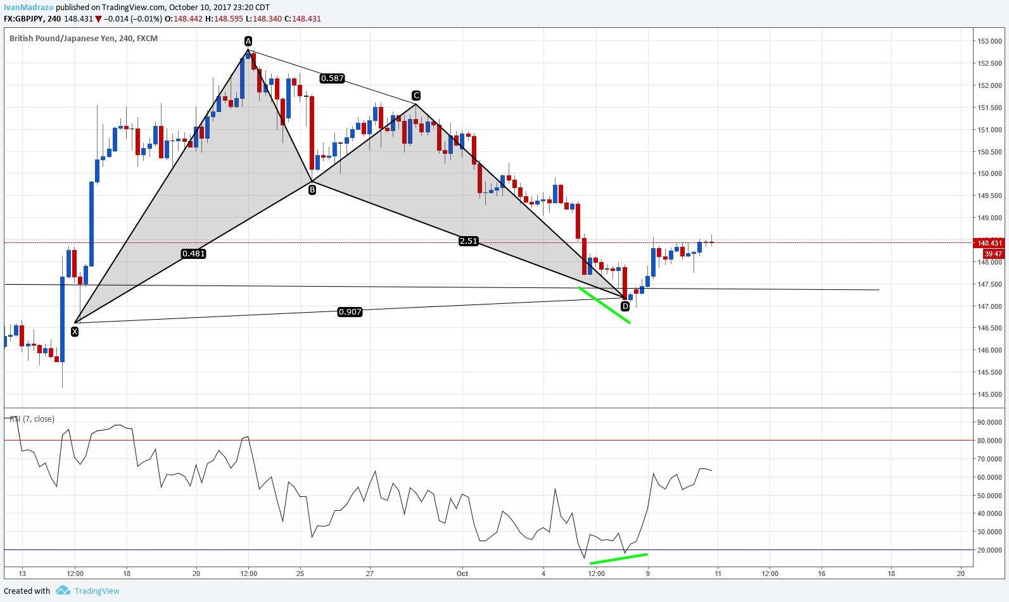This screenshot has width=1009, height=602.
Task: Select harmonic pattern point A label
Action: point(248,41)
